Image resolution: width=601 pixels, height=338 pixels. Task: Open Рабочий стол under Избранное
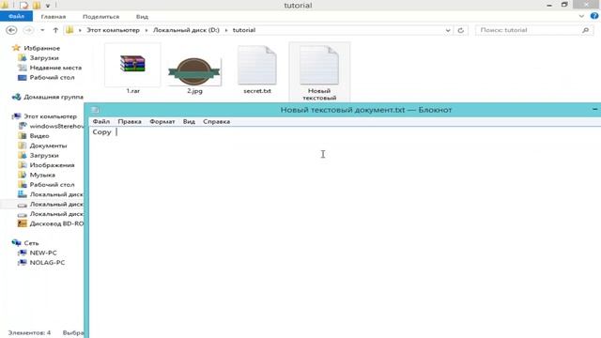coord(53,77)
